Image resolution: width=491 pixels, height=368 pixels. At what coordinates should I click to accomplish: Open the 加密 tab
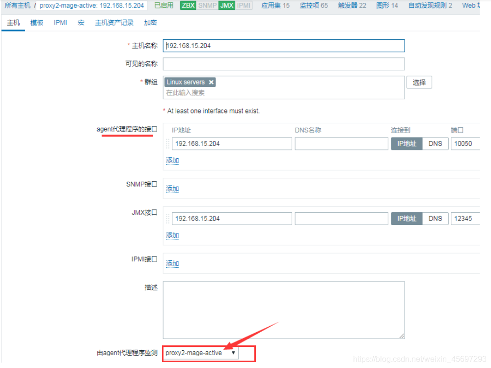coord(150,23)
